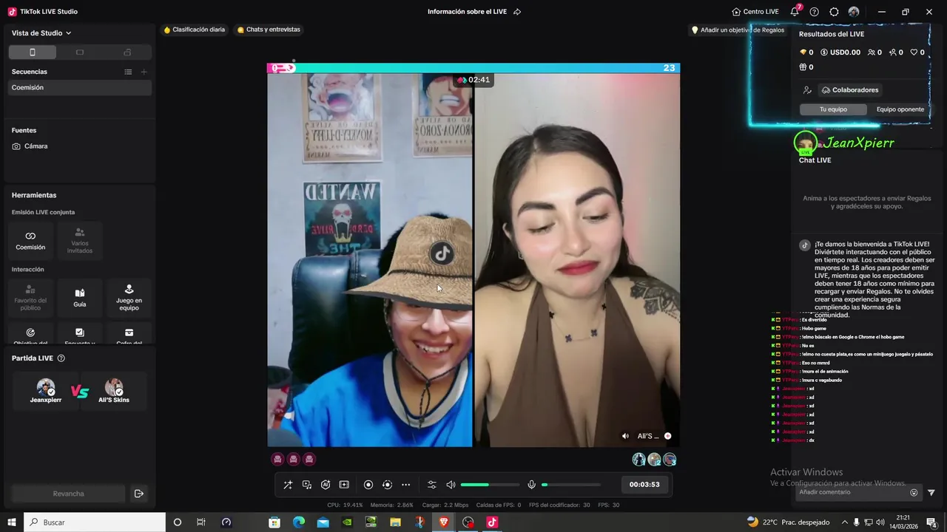Open more options three-dot menu in the control bar
This screenshot has width=947, height=532.
[x=405, y=485]
